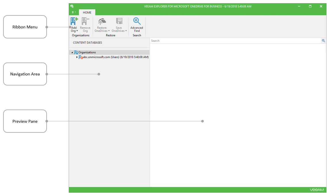Maximize the Veeam Explorer window

click(310, 6)
